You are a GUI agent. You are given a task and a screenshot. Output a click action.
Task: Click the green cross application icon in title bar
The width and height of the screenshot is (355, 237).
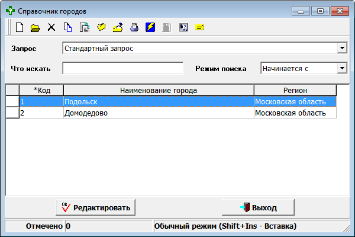click(x=10, y=11)
